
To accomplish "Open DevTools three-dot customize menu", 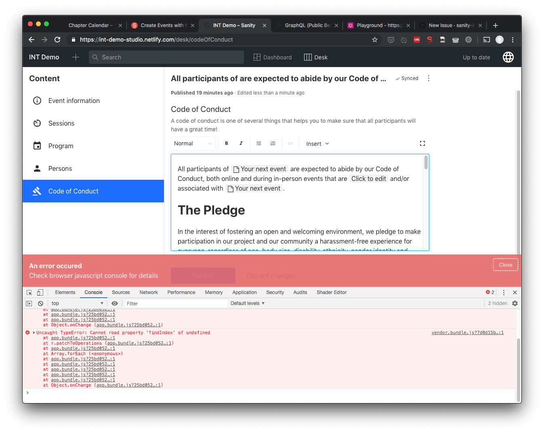I will click(x=504, y=292).
